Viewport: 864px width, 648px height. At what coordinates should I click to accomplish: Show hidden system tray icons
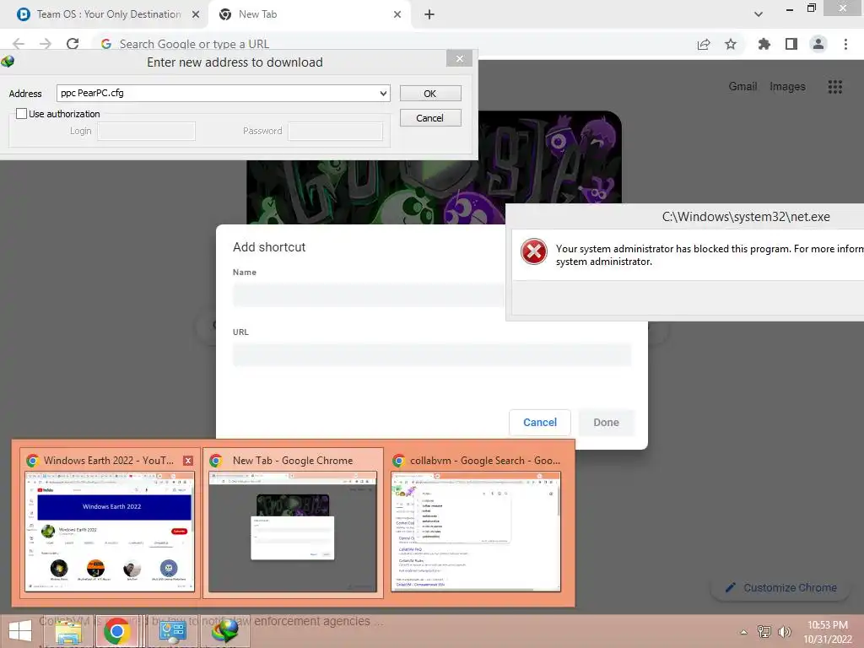pyautogui.click(x=744, y=632)
